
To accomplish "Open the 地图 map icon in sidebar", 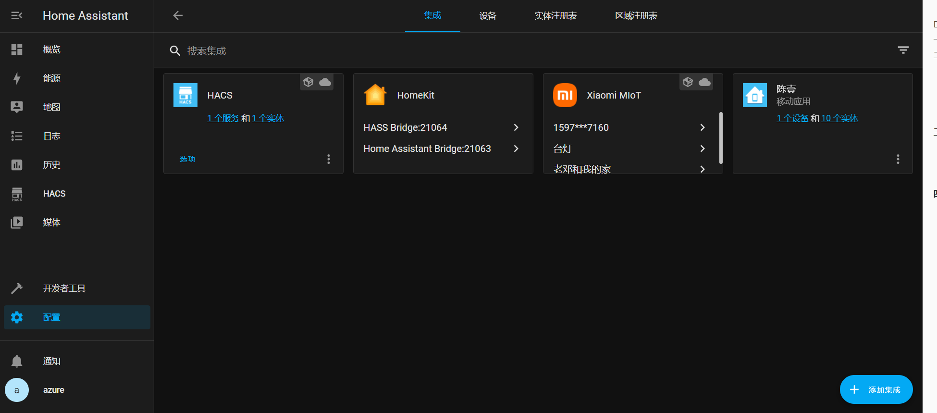I will (x=17, y=107).
